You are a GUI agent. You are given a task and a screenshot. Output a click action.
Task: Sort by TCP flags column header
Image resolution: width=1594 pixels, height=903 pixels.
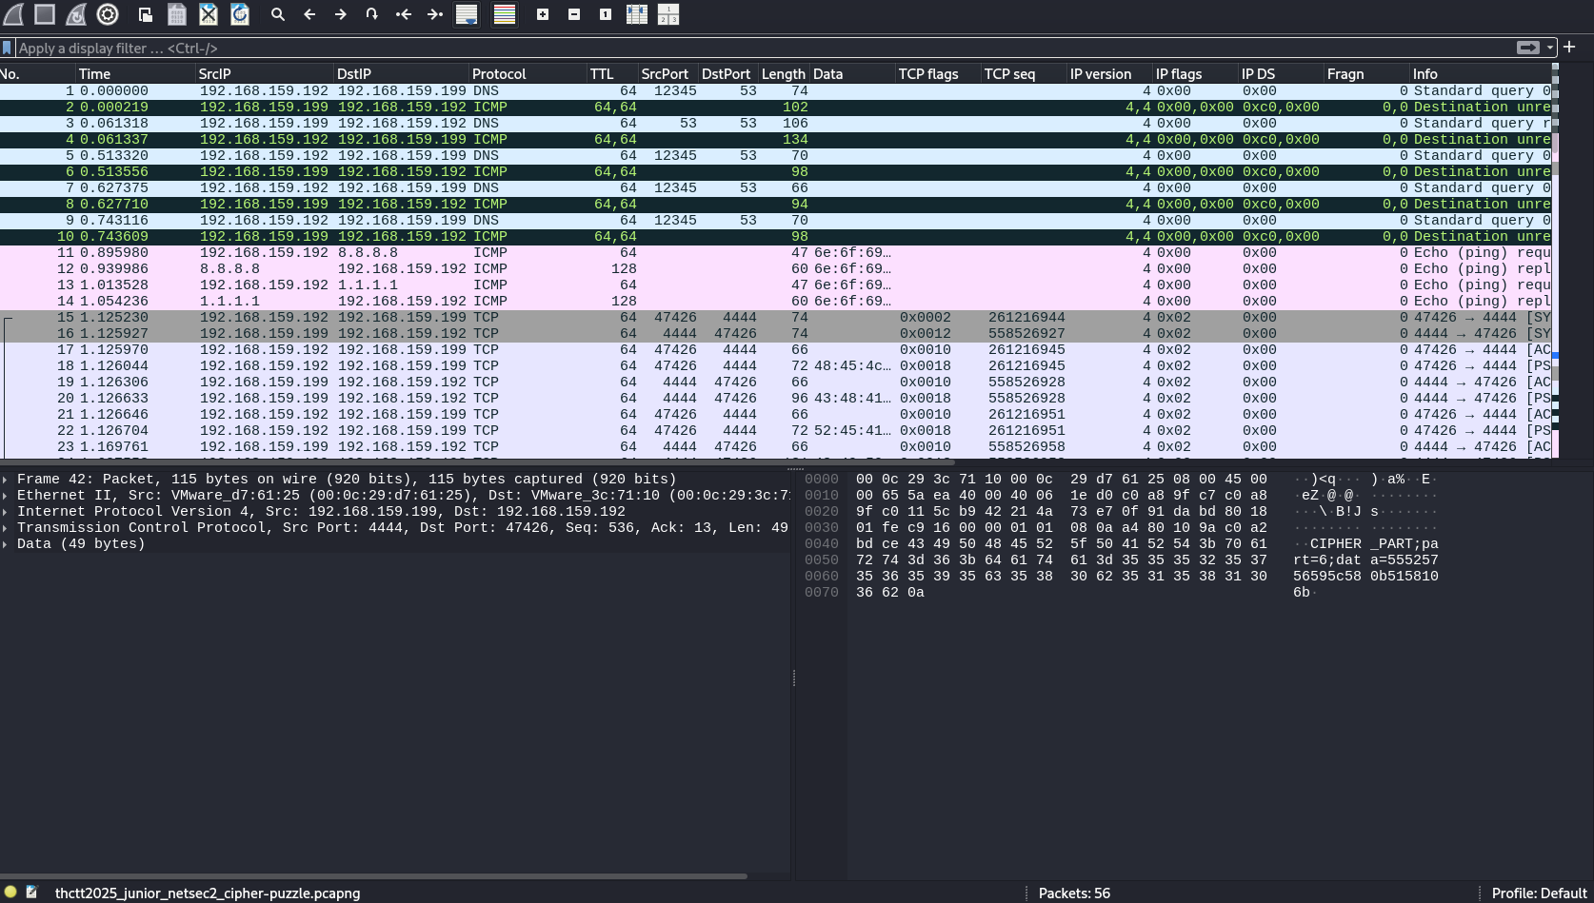[x=938, y=74]
